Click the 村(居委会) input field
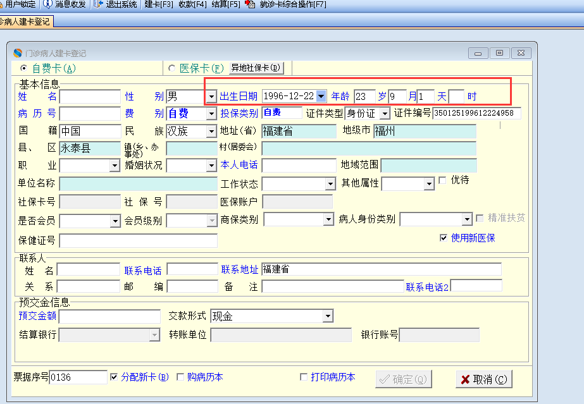Viewport: 584px width, 404px height. [369, 149]
